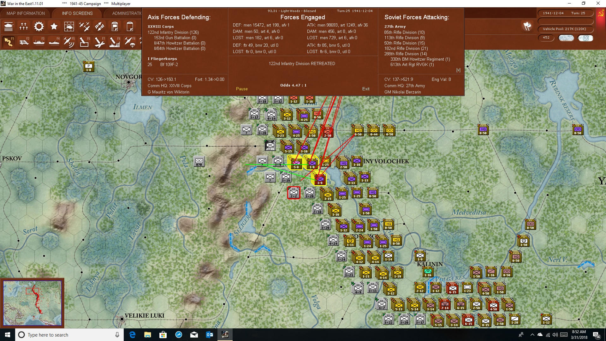Click the snow ground condition indicator
606x341 pixels.
pyautogui.click(x=566, y=38)
